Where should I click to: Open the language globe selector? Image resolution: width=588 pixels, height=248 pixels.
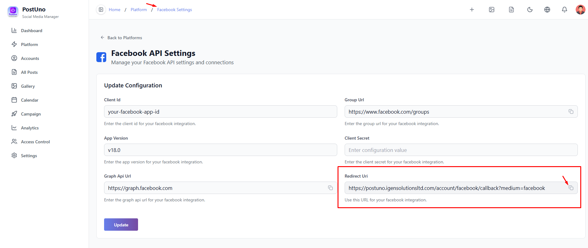[x=547, y=10]
